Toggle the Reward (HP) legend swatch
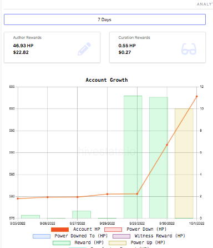This screenshot has width=213, height=248. pos(62,243)
